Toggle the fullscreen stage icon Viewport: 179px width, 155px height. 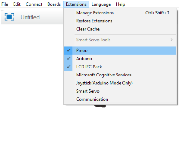point(9,17)
